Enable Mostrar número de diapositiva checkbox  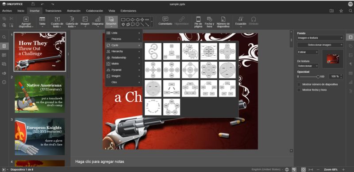click(x=299, y=84)
